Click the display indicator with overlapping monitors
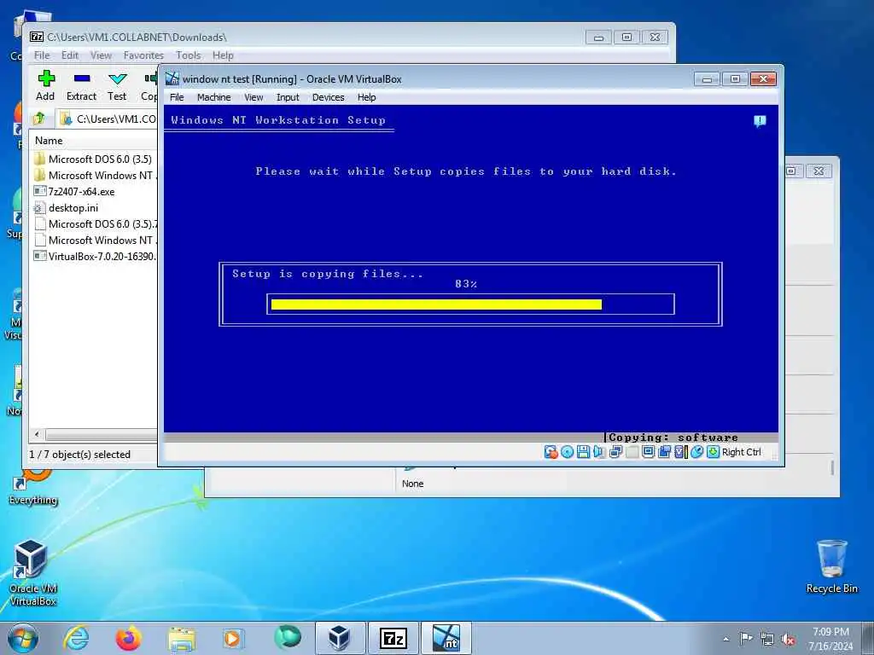 click(x=664, y=452)
